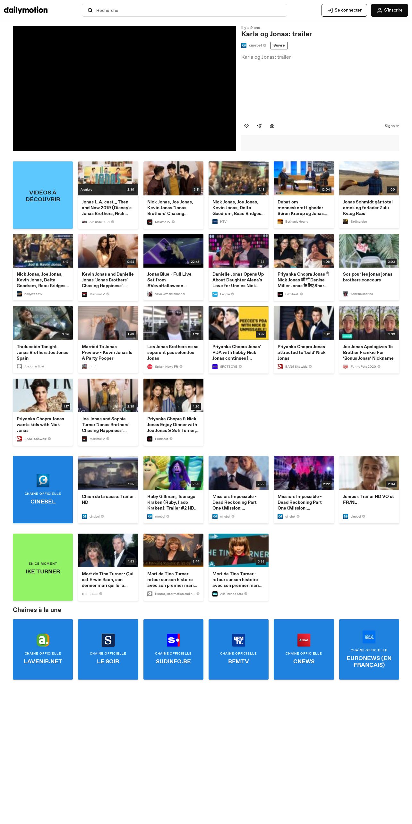The height and width of the screenshot is (824, 412).
Task: Open LAVENIR.NET official channel tile
Action: tap(43, 649)
